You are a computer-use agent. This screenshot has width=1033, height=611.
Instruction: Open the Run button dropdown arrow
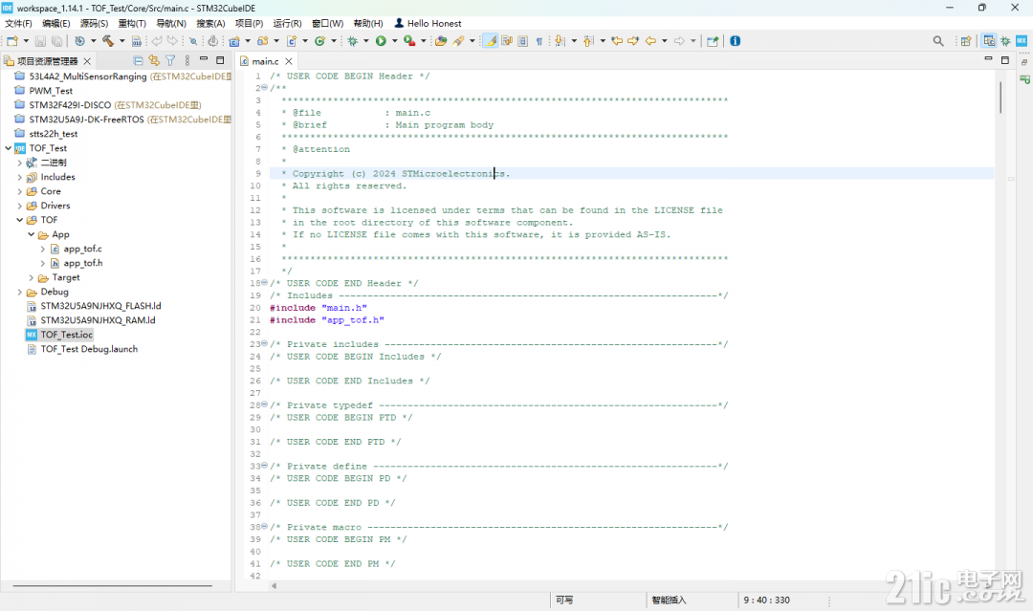(395, 41)
